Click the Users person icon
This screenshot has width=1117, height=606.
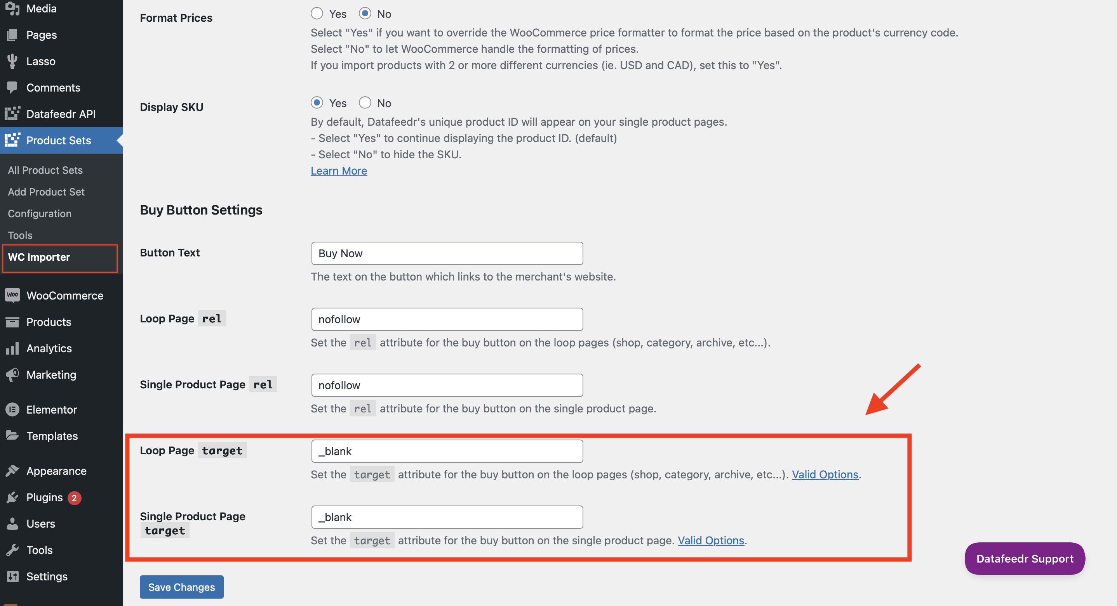coord(12,524)
